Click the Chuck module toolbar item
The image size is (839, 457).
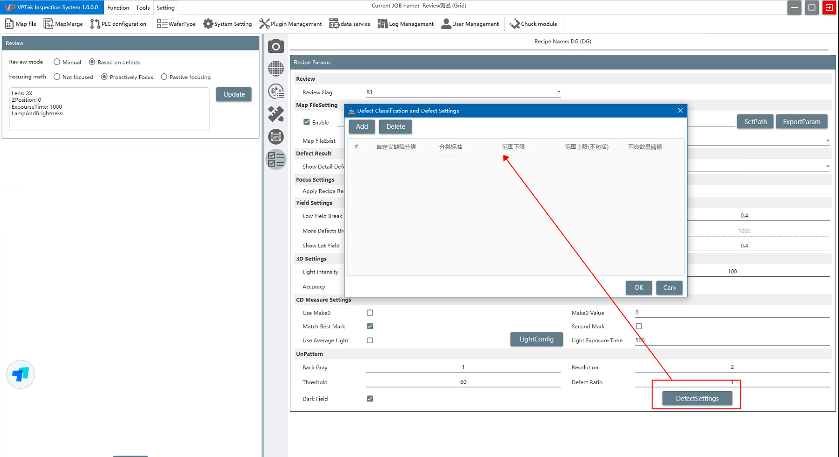[x=533, y=24]
